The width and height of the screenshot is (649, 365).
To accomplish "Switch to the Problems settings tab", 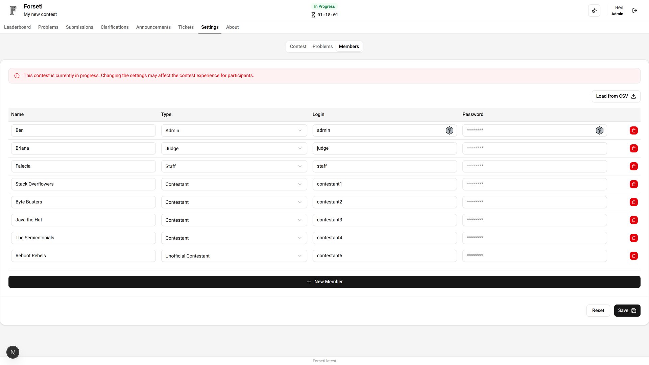I will 322,46.
